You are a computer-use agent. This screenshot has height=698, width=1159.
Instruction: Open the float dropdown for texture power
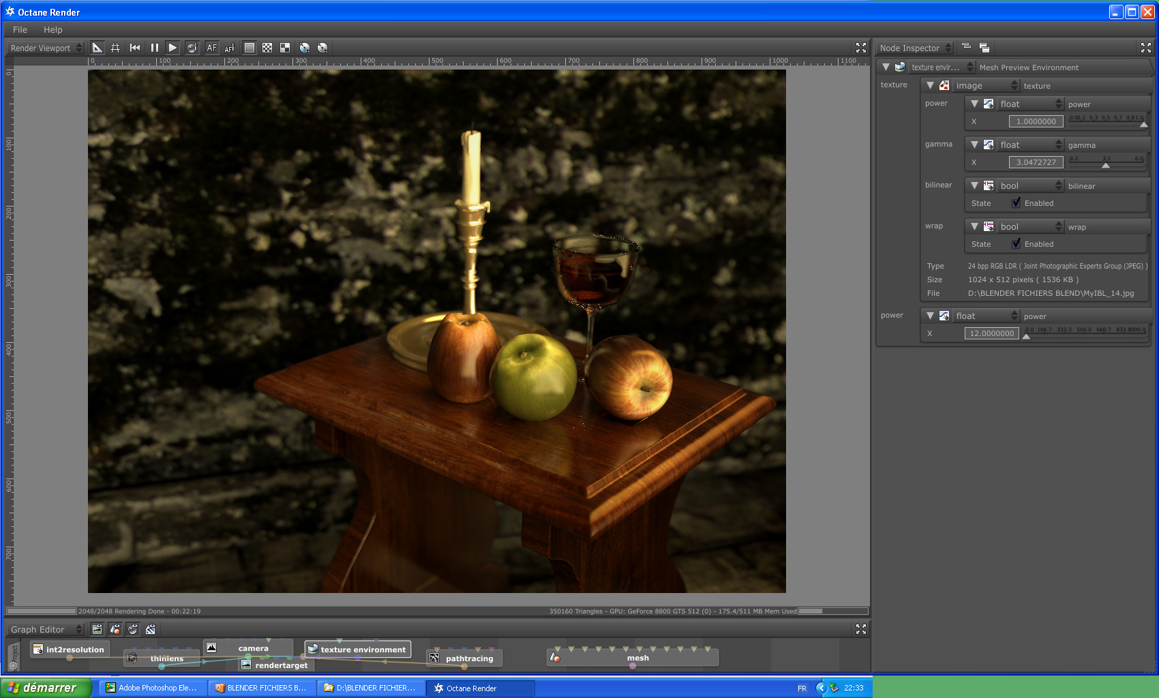pos(1031,104)
